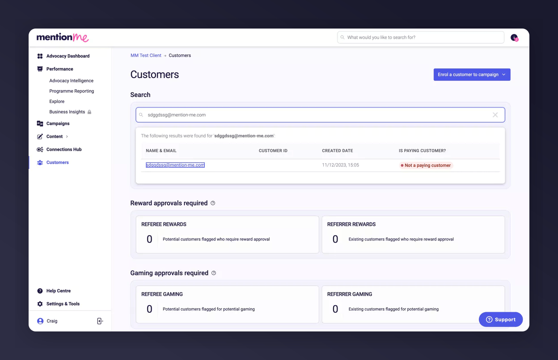
Task: Click the IS PAYING CUSTOMER? column header
Action: point(422,151)
